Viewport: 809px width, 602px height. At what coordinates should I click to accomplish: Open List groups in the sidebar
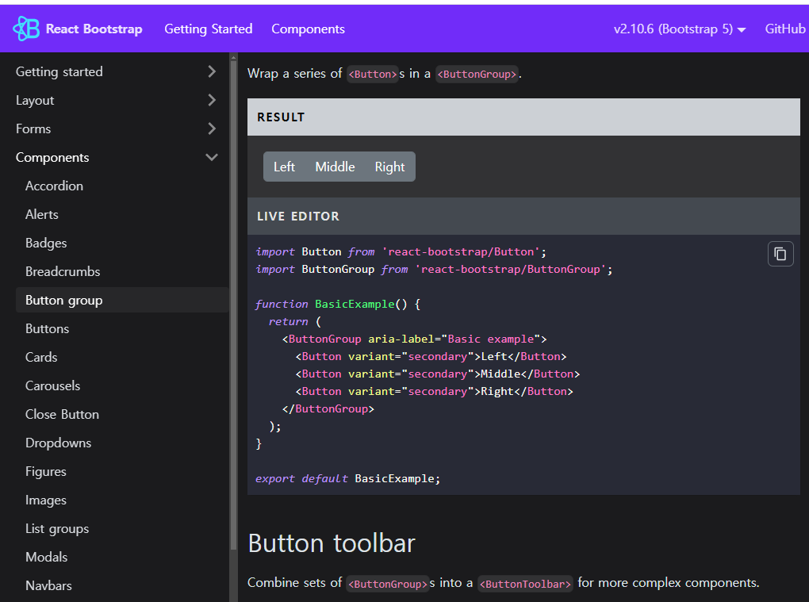pos(57,529)
